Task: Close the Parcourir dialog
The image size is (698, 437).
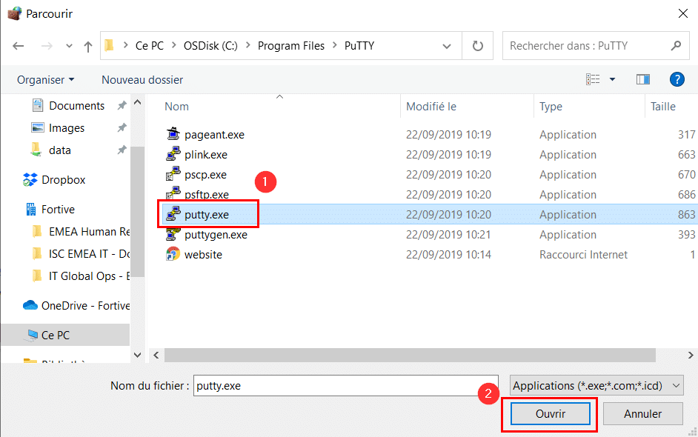Action: (683, 13)
